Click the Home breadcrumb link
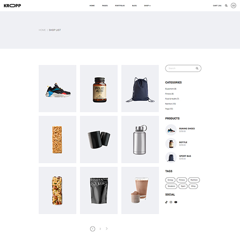 coord(42,30)
